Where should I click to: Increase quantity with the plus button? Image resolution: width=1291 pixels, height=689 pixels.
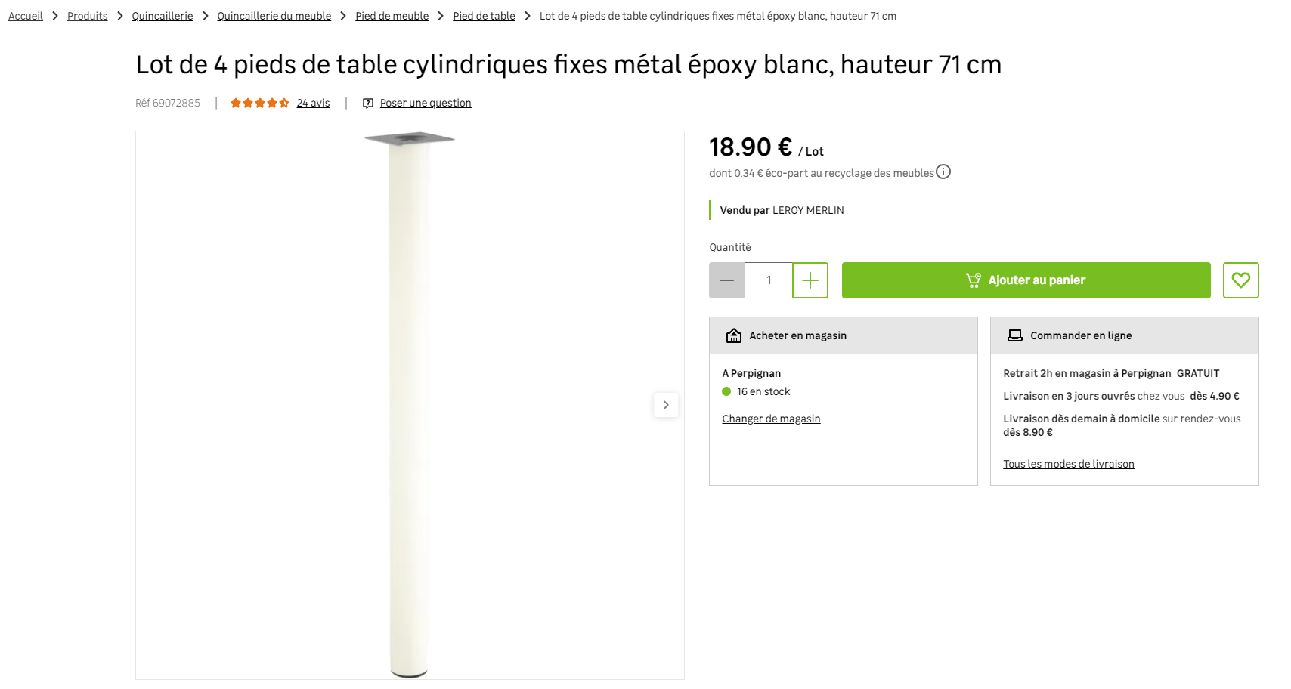(810, 280)
